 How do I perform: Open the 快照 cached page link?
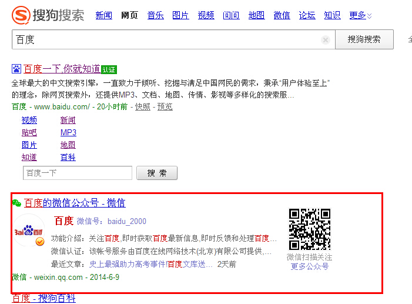(143, 106)
